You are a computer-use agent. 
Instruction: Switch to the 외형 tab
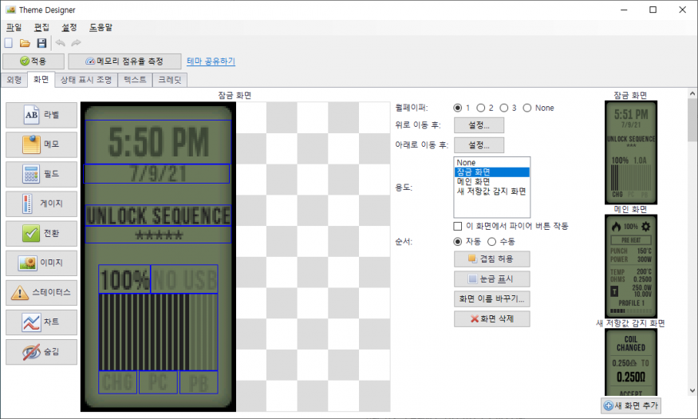[x=14, y=80]
